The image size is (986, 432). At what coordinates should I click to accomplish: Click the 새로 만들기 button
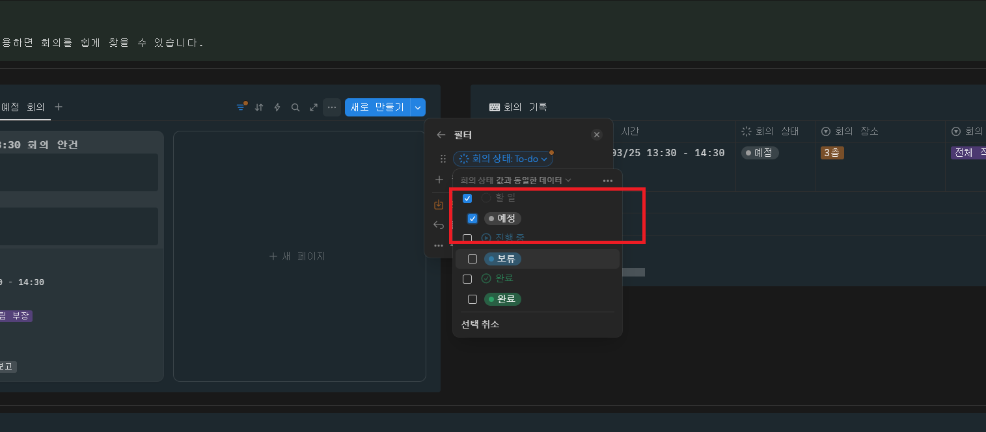coord(377,107)
